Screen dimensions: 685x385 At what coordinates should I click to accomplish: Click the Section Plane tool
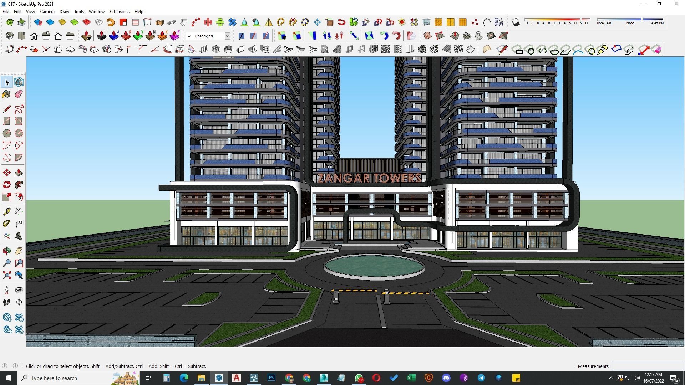click(19, 302)
